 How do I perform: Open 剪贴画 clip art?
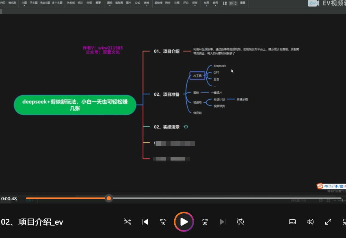coord(119,3)
